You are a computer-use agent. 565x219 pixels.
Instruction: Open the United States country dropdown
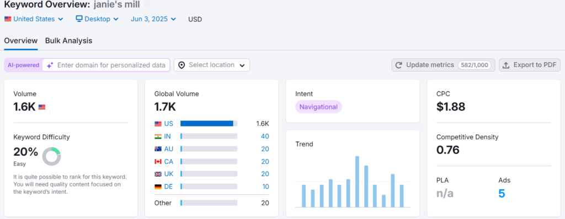(x=34, y=19)
